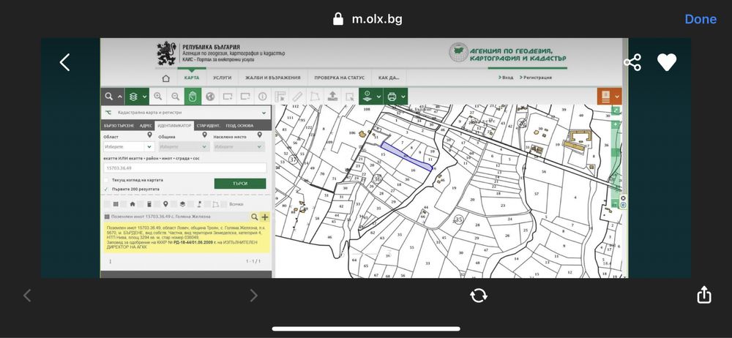Expand the orange legend dropdown arrow
732x338 pixels.
pos(616,97)
